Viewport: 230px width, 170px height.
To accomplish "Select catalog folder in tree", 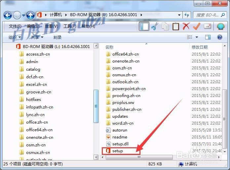I will (30, 69).
